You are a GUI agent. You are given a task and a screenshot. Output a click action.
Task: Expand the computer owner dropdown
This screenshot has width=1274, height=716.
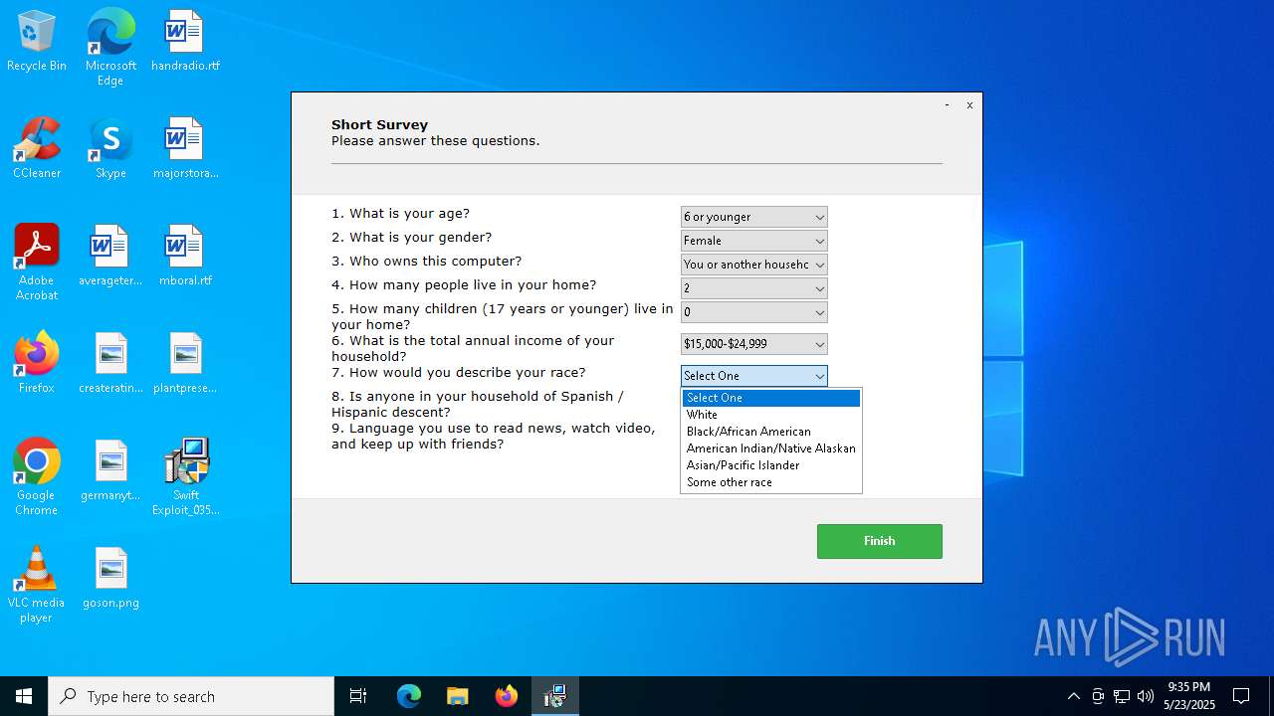[754, 265]
